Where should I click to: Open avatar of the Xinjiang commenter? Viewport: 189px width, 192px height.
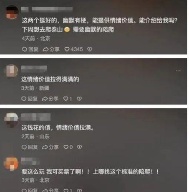click(12, 71)
